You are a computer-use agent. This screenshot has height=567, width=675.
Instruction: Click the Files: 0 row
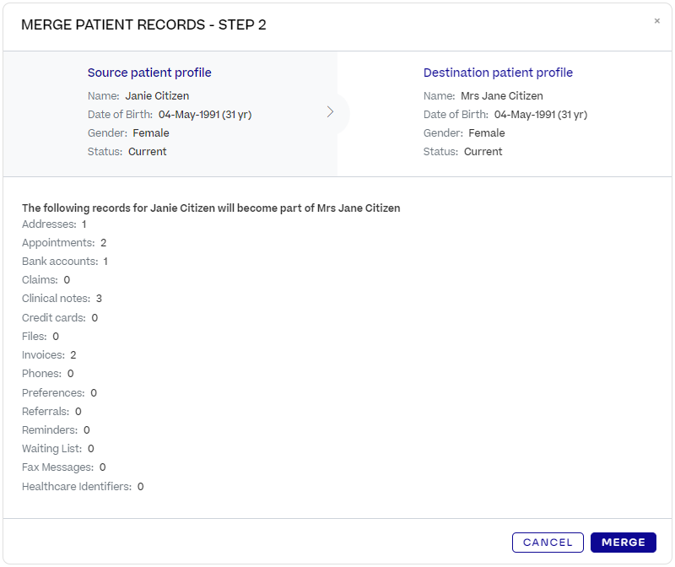tap(40, 337)
